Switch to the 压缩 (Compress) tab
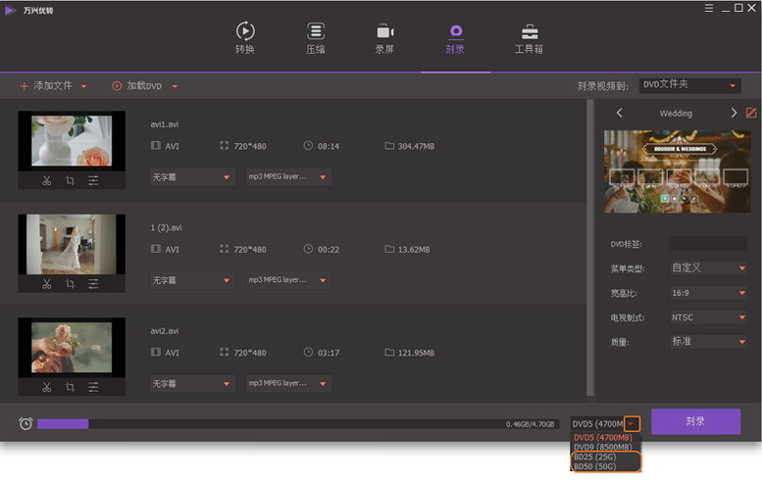This screenshot has height=481, width=762. (316, 38)
